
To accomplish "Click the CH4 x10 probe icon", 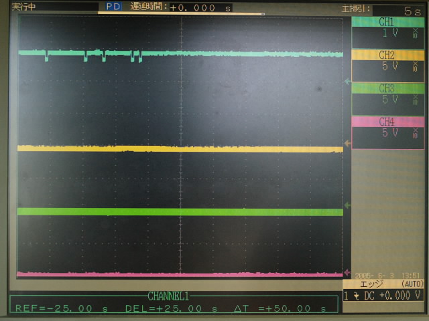I will 416,133.
